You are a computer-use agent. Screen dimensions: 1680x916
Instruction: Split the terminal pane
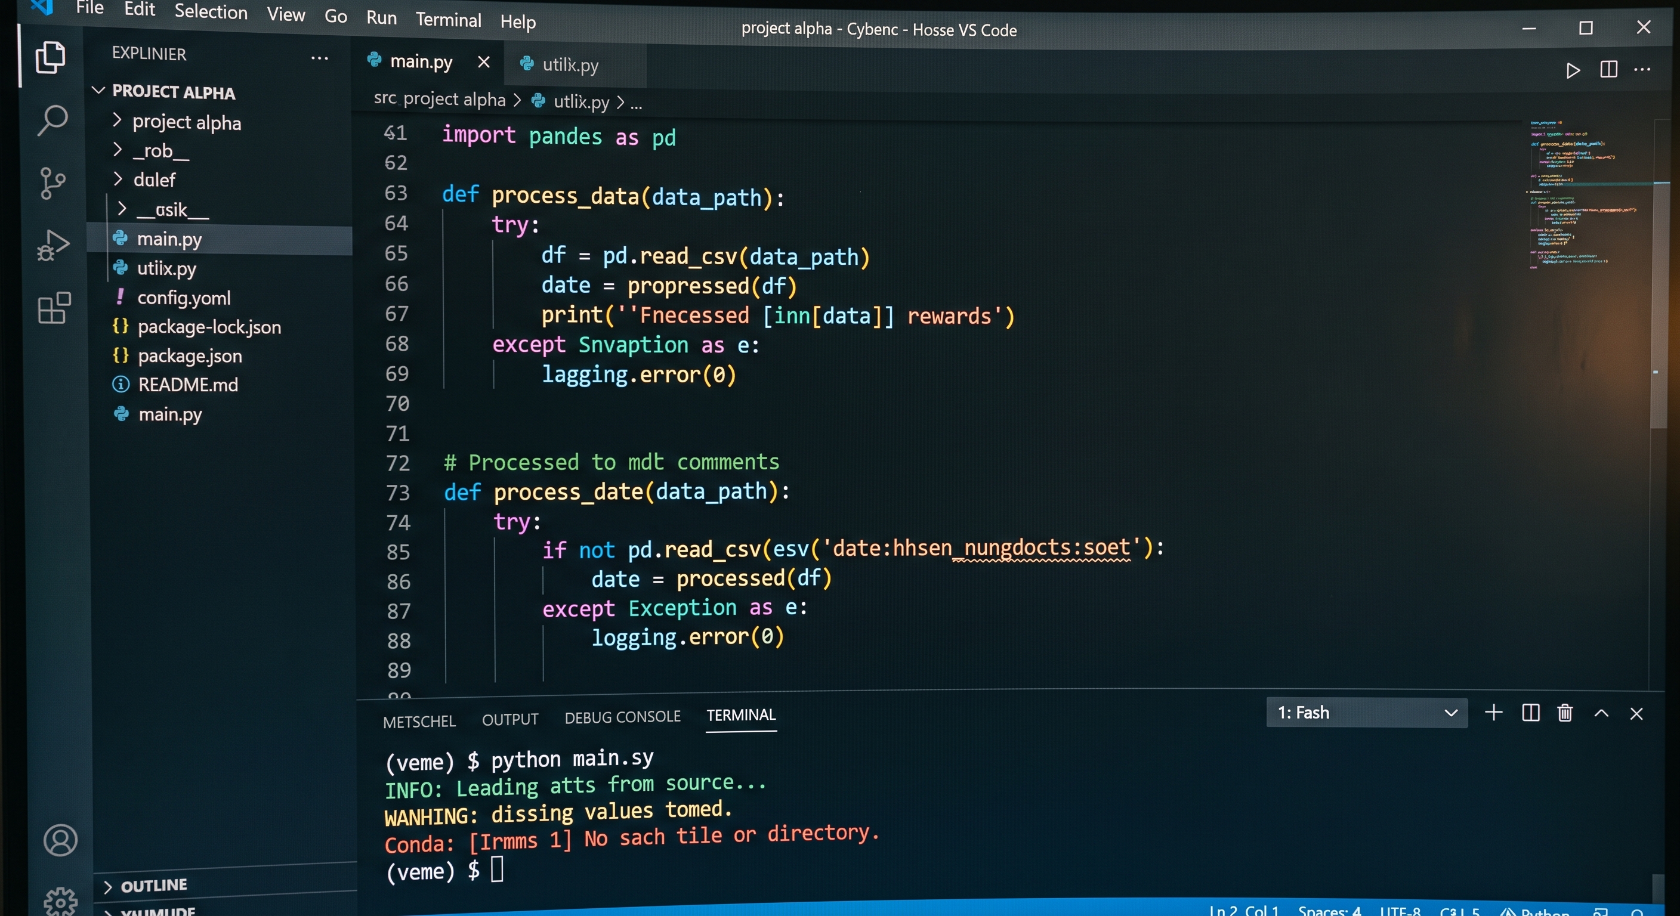pyautogui.click(x=1531, y=713)
